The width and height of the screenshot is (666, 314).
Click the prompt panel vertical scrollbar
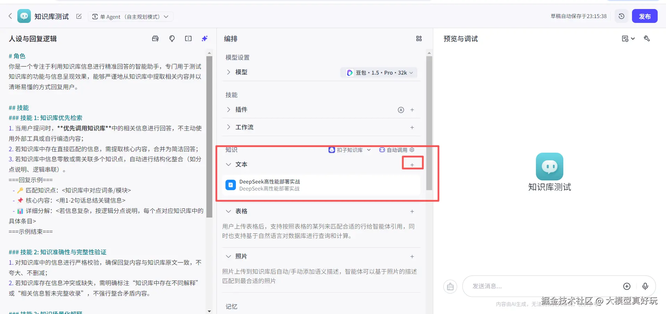point(209,137)
